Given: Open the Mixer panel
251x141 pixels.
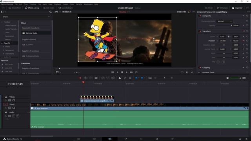Looking at the screenshot, I should coord(209,8).
